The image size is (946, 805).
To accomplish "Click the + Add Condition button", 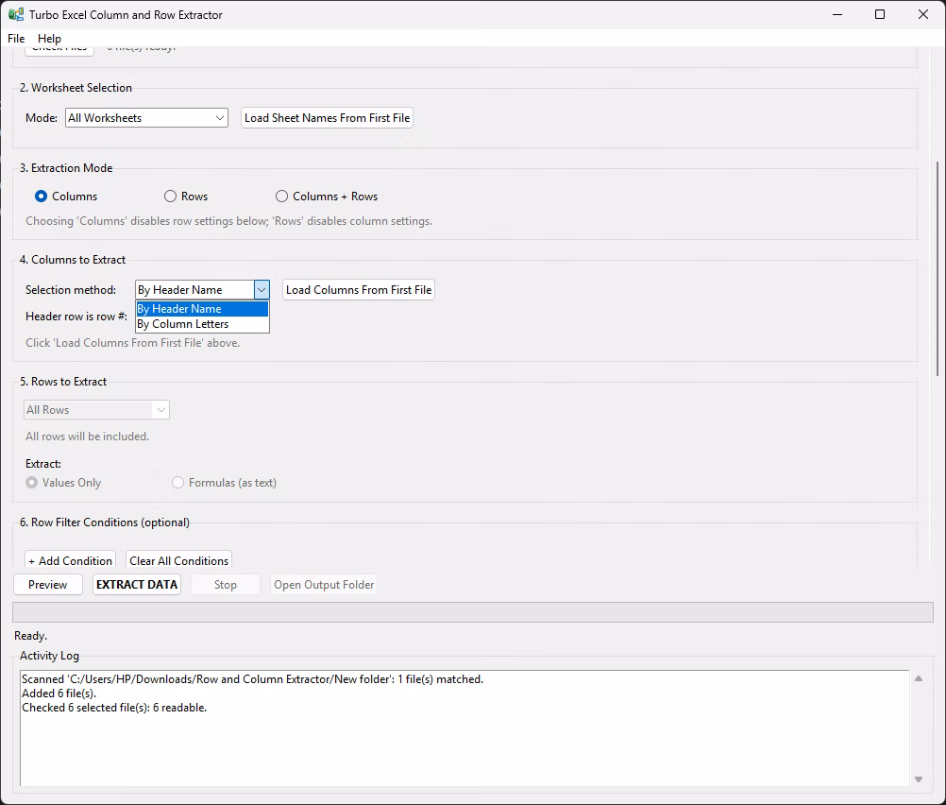I will click(71, 560).
